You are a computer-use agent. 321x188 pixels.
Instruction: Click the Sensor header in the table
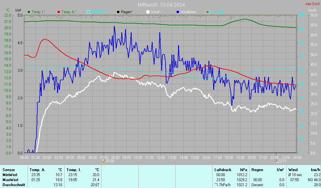[9, 170]
